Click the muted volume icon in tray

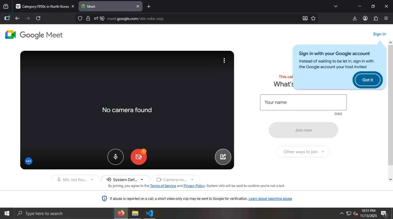tap(356, 213)
